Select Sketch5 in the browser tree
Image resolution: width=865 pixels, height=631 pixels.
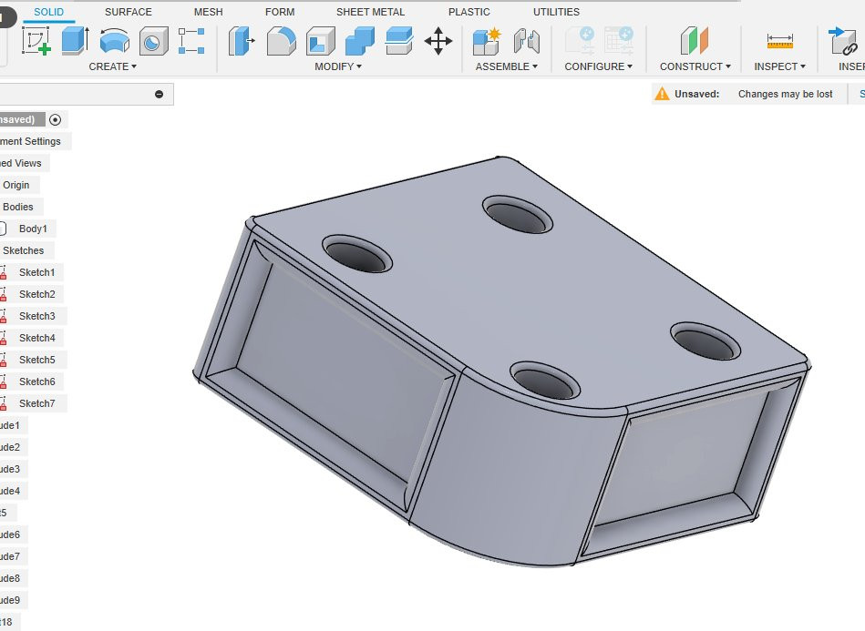37,360
